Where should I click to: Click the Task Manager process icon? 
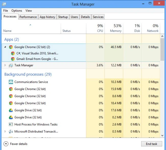click(11, 65)
